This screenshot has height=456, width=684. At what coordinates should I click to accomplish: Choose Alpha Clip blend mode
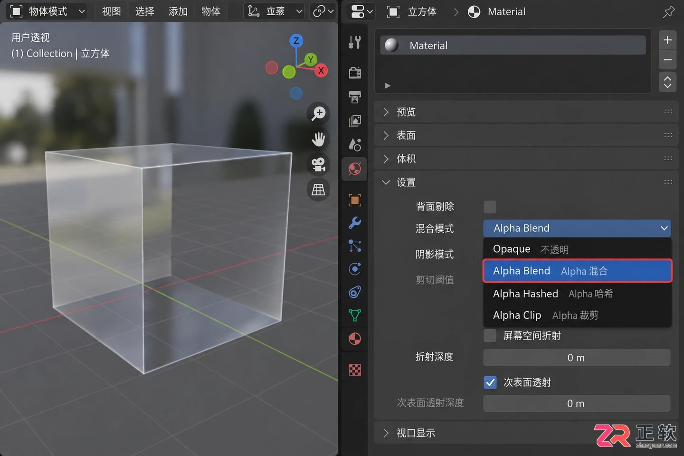(x=577, y=315)
